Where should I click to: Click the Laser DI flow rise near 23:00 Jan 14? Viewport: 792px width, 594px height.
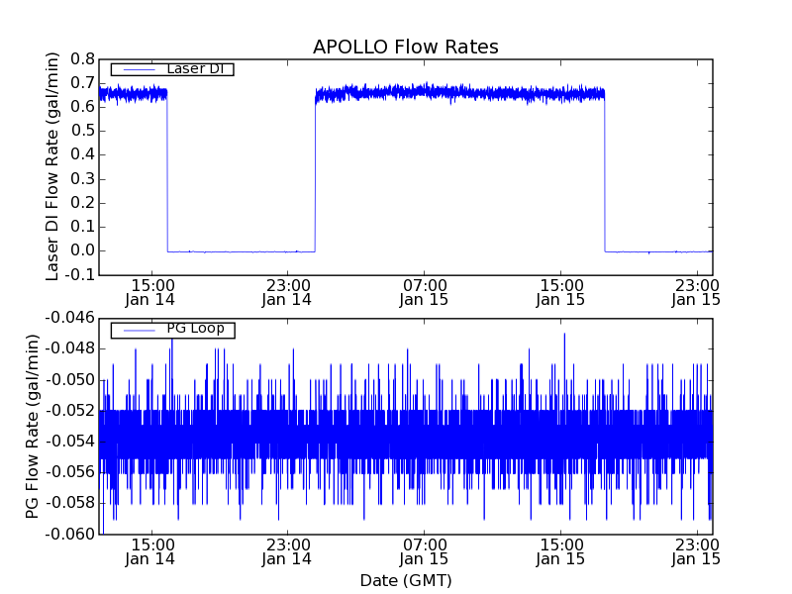point(315,168)
